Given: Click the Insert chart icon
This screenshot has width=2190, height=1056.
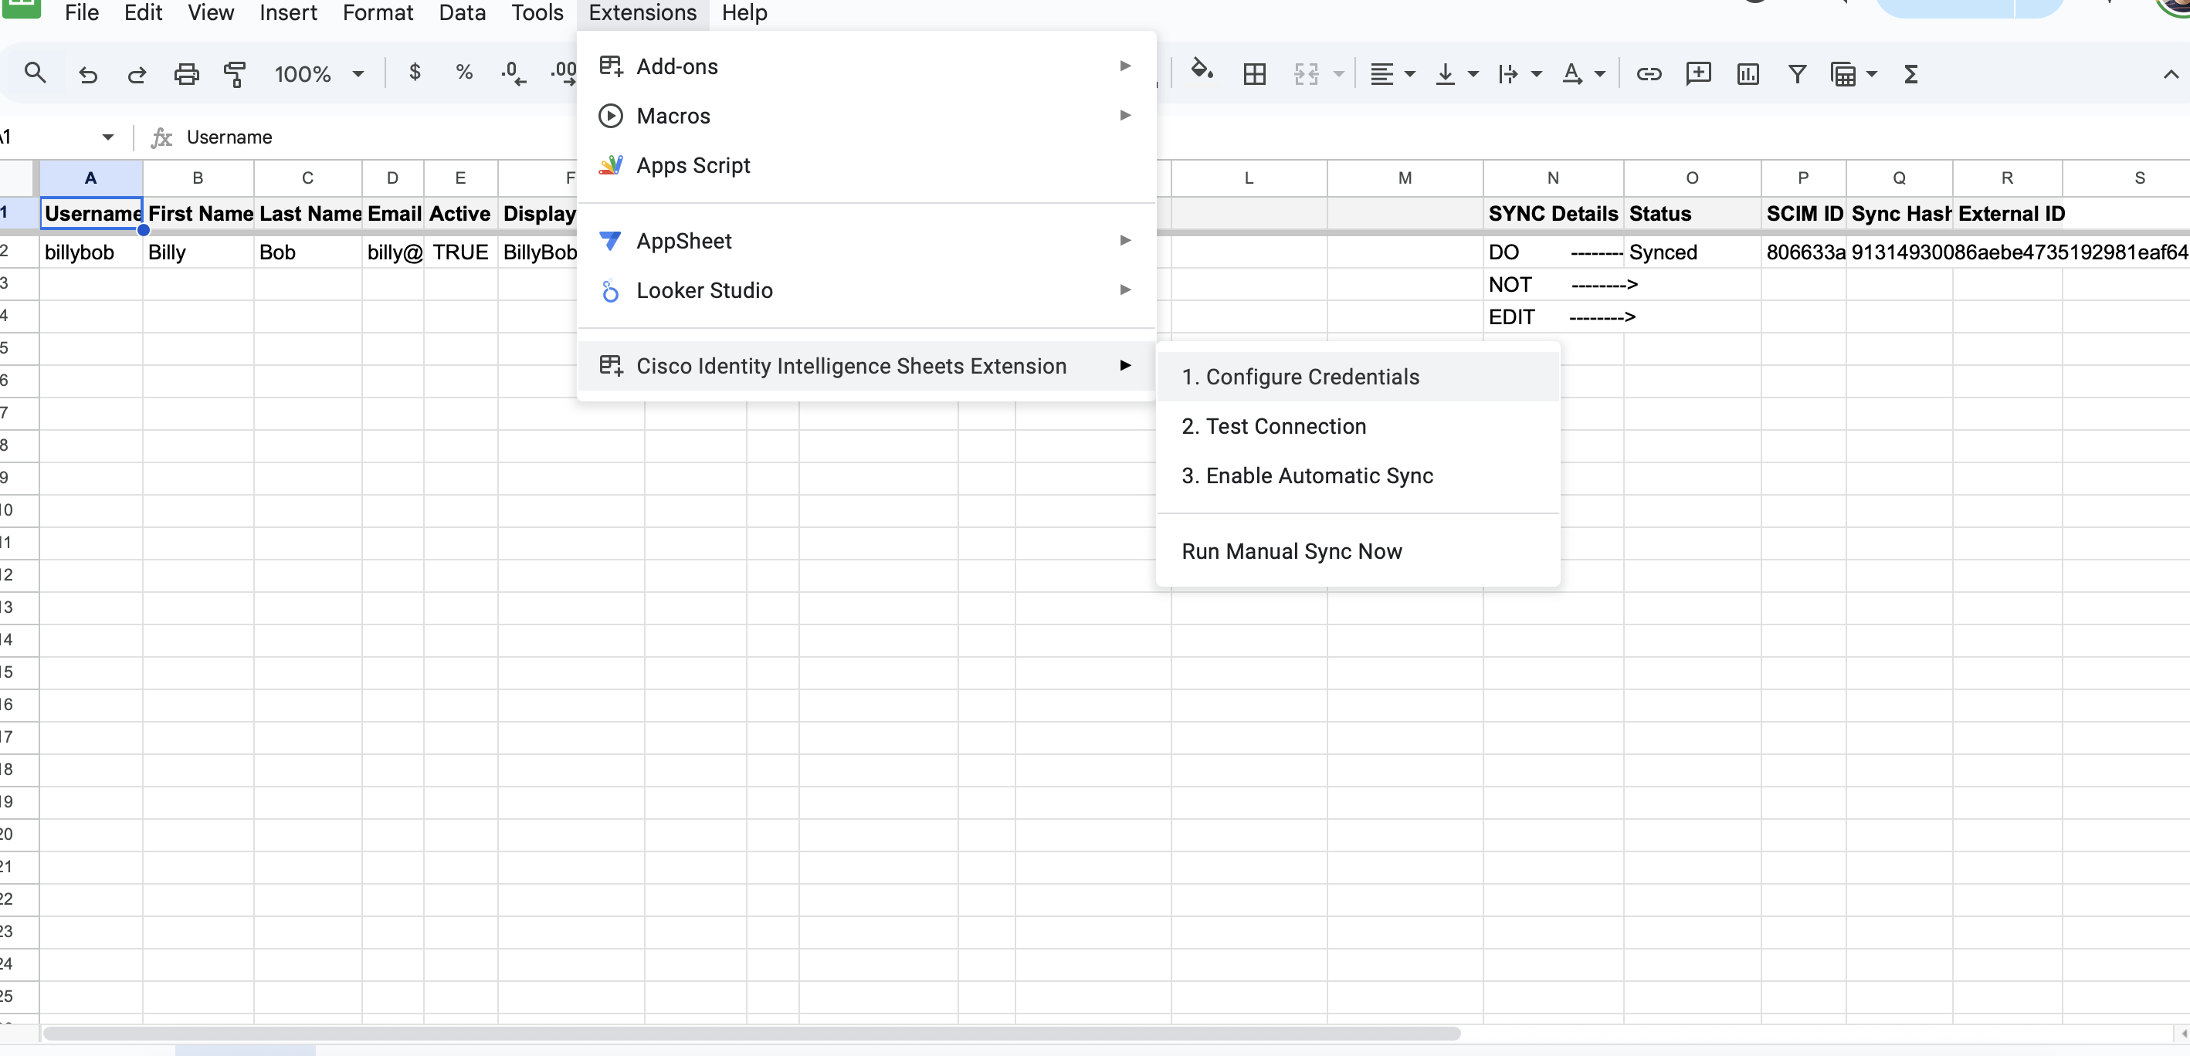Looking at the screenshot, I should coord(1748,75).
